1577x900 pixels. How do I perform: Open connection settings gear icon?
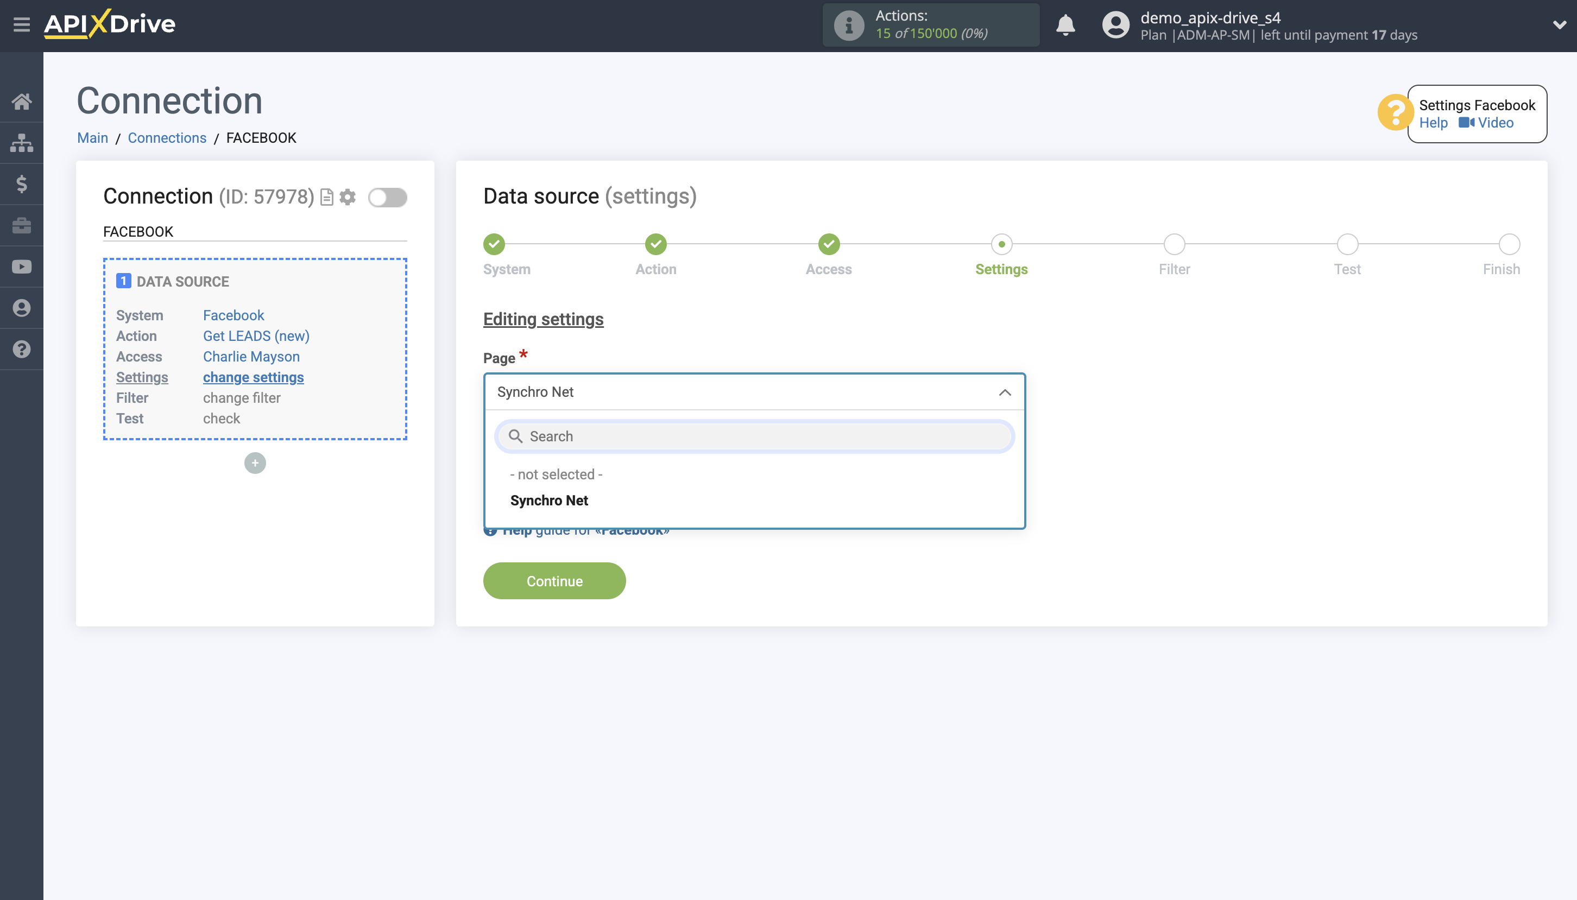(348, 197)
